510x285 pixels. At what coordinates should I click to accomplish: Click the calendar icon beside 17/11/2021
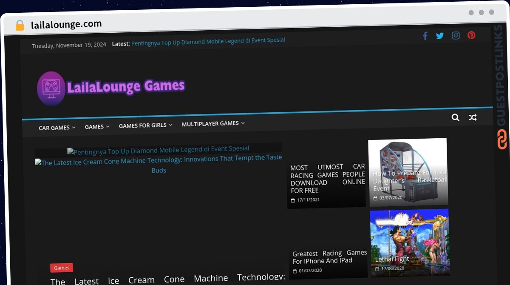[293, 200]
